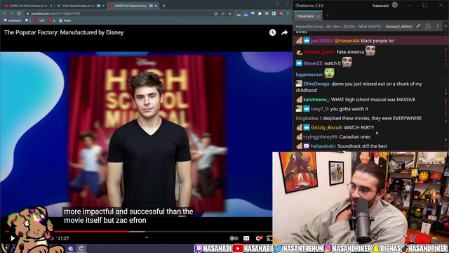
Task: Click username thyser23 in chat
Action: (313, 63)
